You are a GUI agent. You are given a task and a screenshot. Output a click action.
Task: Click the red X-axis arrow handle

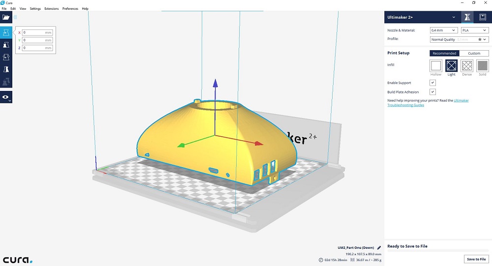259,144
